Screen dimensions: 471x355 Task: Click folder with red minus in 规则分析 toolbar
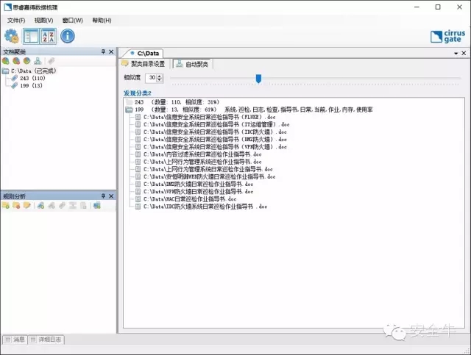(x=16, y=206)
